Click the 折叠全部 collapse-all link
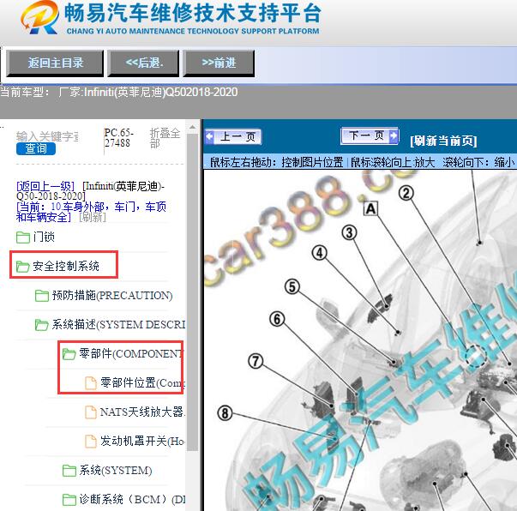Image resolution: width=517 pixels, height=511 pixels. click(165, 138)
